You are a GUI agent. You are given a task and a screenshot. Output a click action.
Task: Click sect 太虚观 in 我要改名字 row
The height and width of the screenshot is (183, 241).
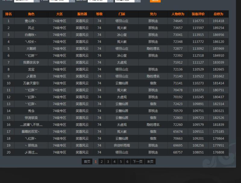[122, 63]
